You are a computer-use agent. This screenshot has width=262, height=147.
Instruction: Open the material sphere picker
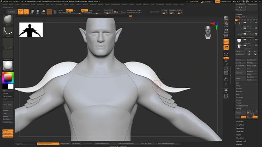point(8,66)
